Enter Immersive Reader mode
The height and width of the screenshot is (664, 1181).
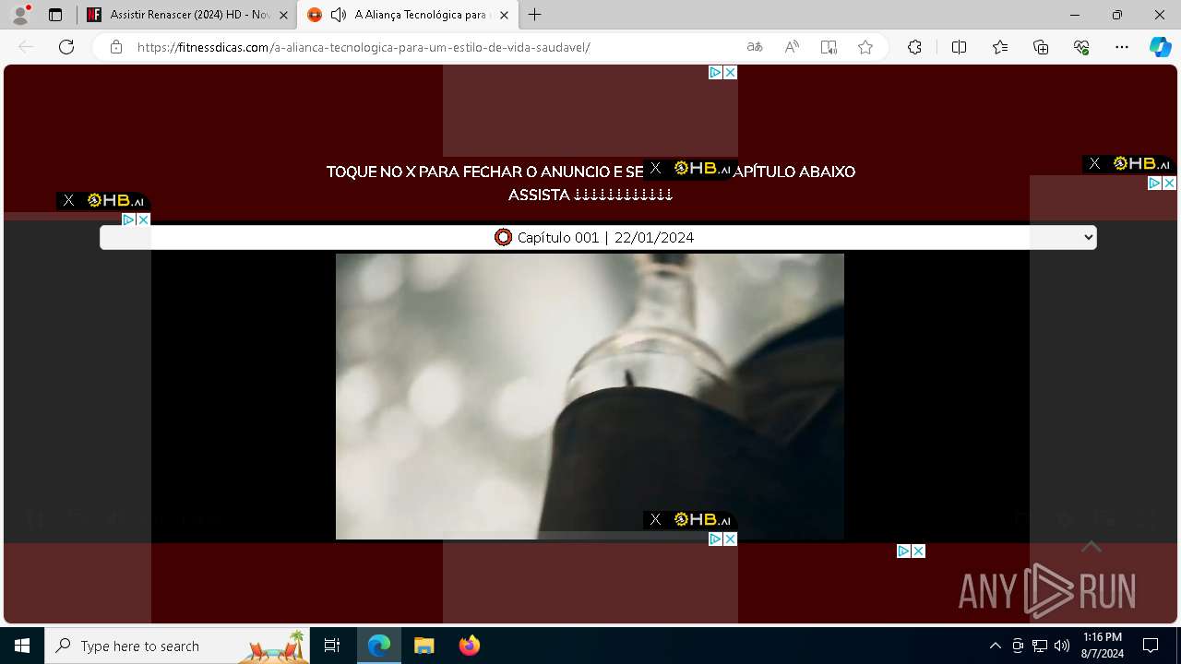(829, 47)
